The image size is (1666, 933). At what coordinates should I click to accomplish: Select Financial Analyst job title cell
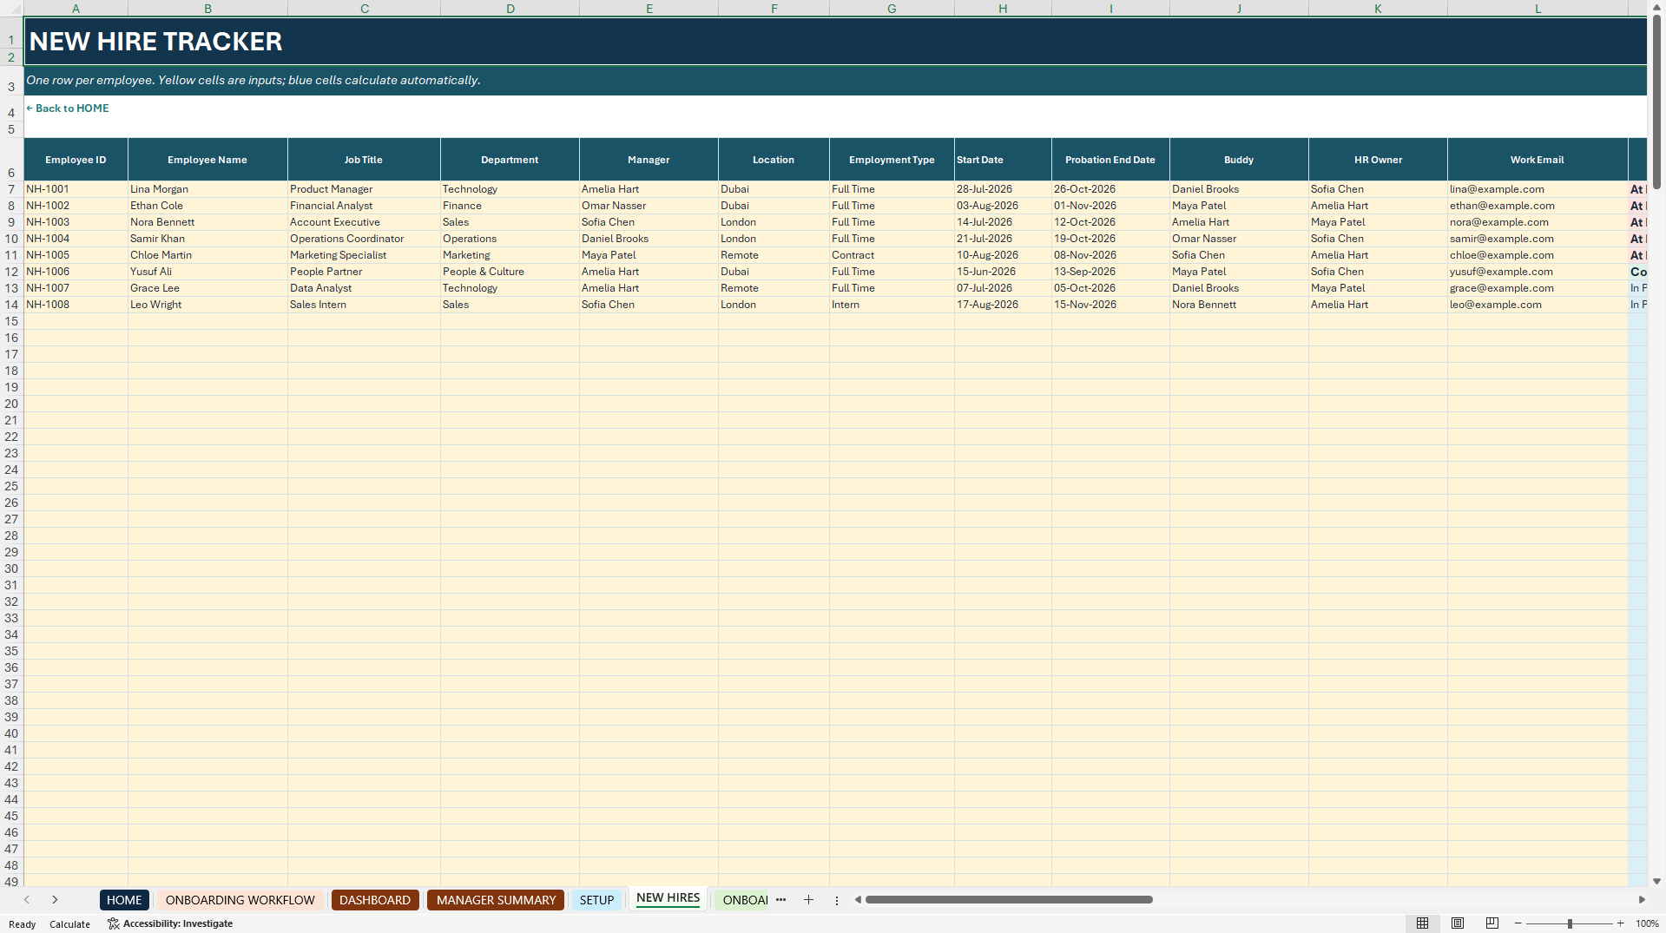(364, 206)
